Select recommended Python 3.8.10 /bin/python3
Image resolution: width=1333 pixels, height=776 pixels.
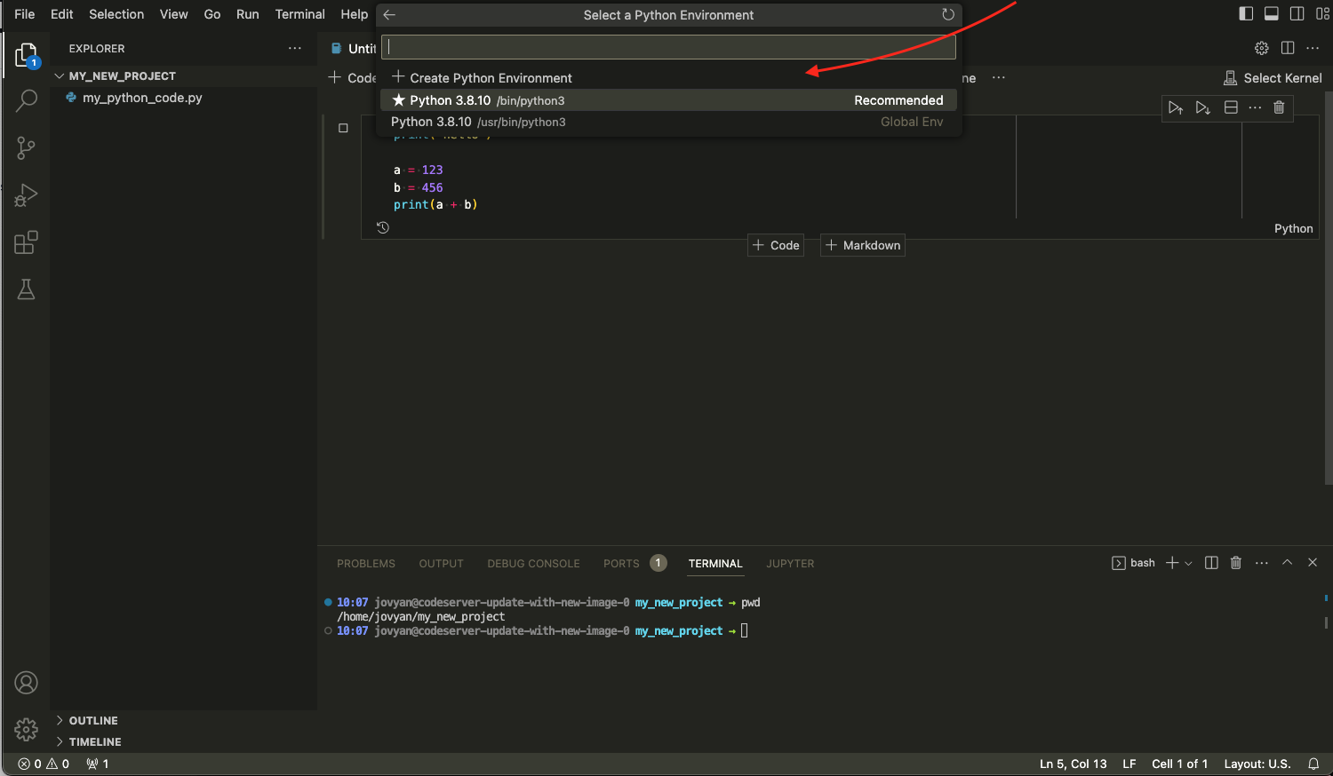(x=668, y=100)
